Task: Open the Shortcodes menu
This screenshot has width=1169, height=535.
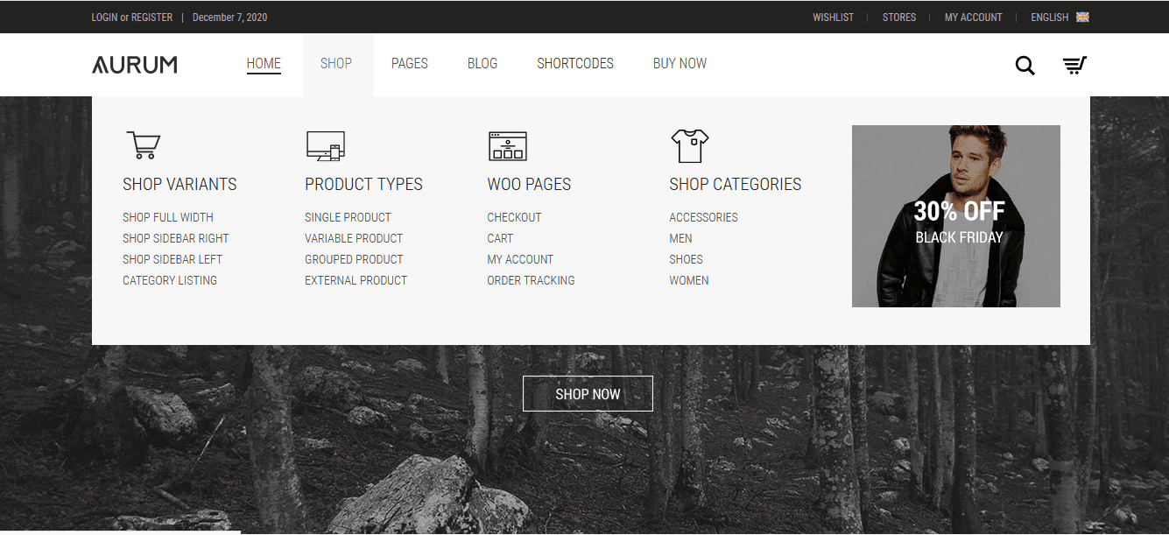Action: pyautogui.click(x=575, y=64)
